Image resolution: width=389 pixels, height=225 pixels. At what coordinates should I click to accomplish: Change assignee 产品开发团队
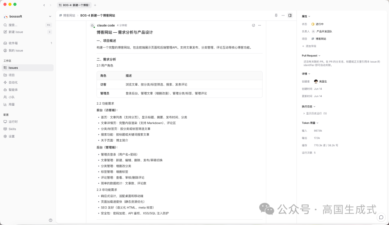[x=322, y=31]
